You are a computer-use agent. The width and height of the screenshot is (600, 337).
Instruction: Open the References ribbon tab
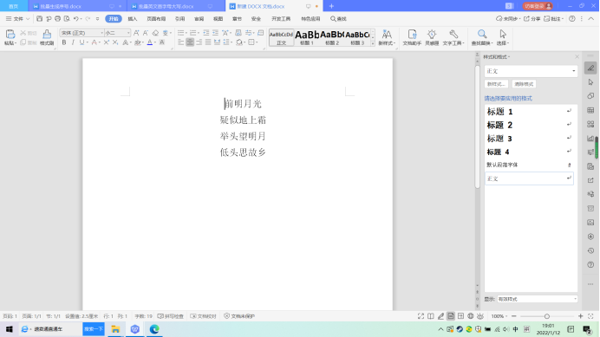coord(179,19)
